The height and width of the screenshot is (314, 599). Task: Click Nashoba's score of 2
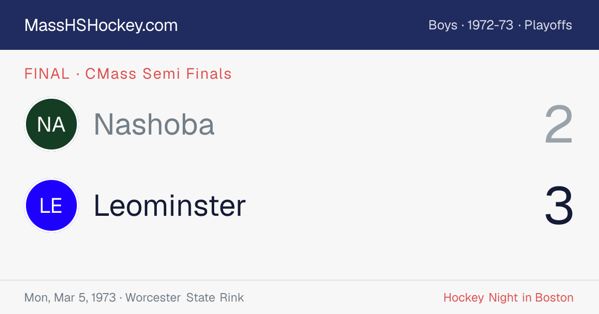pyautogui.click(x=559, y=125)
